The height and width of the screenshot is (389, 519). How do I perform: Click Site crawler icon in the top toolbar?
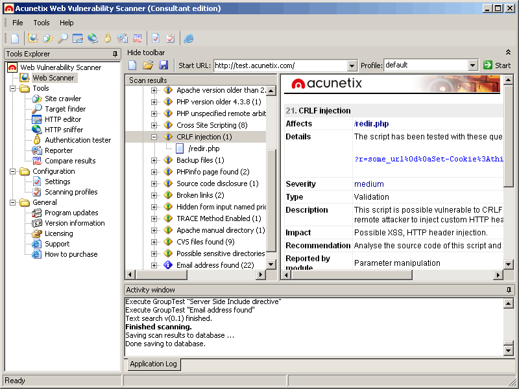coord(48,38)
